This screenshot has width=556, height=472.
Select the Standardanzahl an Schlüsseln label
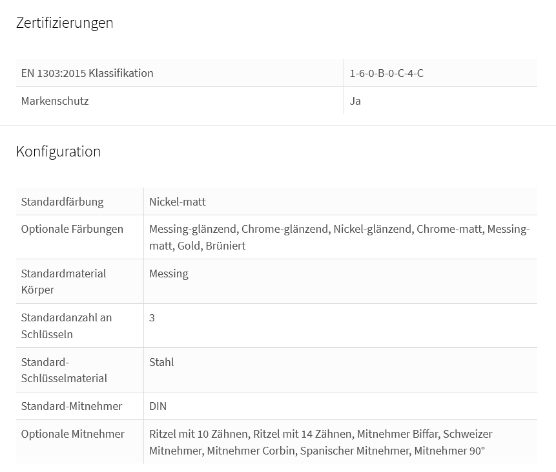[x=67, y=326]
